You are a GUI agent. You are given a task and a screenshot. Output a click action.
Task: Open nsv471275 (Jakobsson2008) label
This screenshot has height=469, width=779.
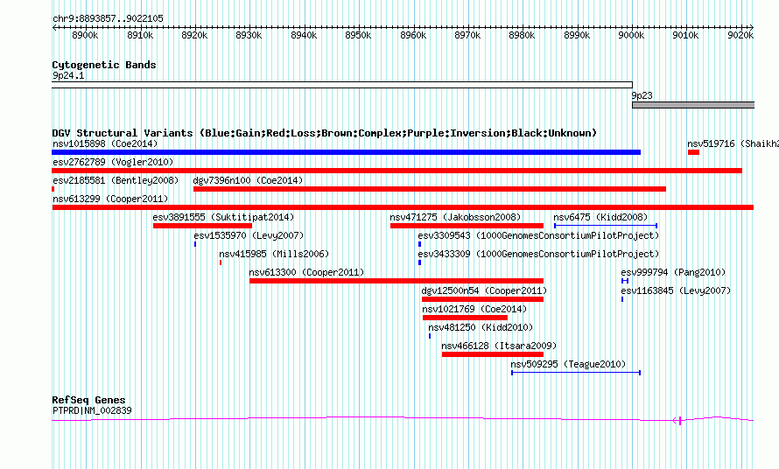(x=455, y=217)
